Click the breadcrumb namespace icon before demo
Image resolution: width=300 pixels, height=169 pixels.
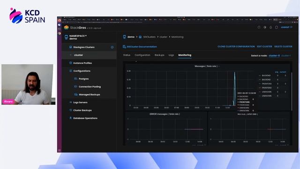click(124, 37)
